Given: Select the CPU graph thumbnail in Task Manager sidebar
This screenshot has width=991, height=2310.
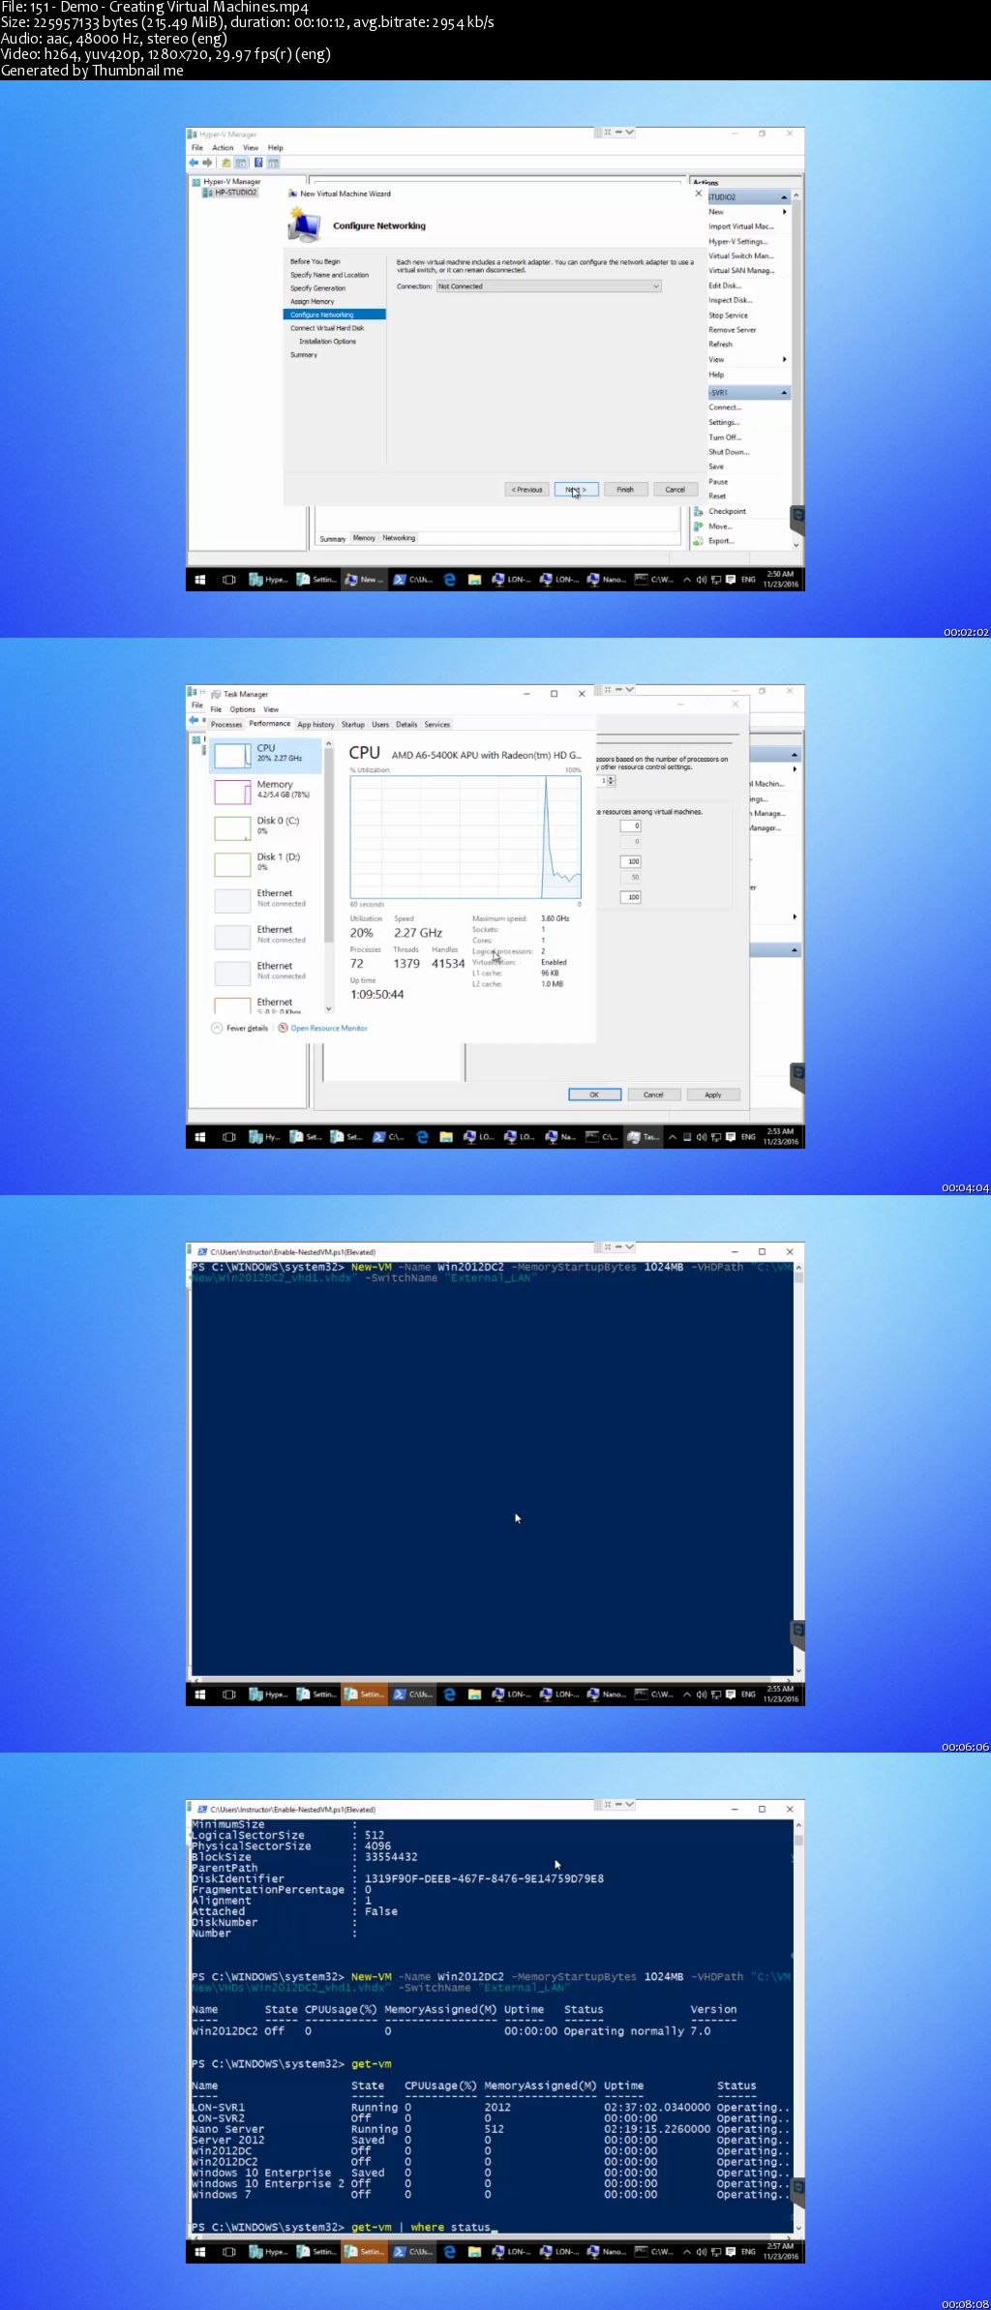Looking at the screenshot, I should (232, 755).
